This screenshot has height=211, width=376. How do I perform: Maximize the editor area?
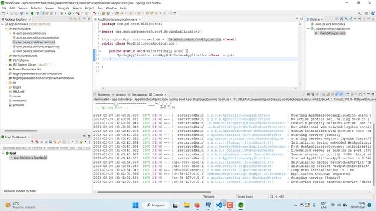[301, 19]
